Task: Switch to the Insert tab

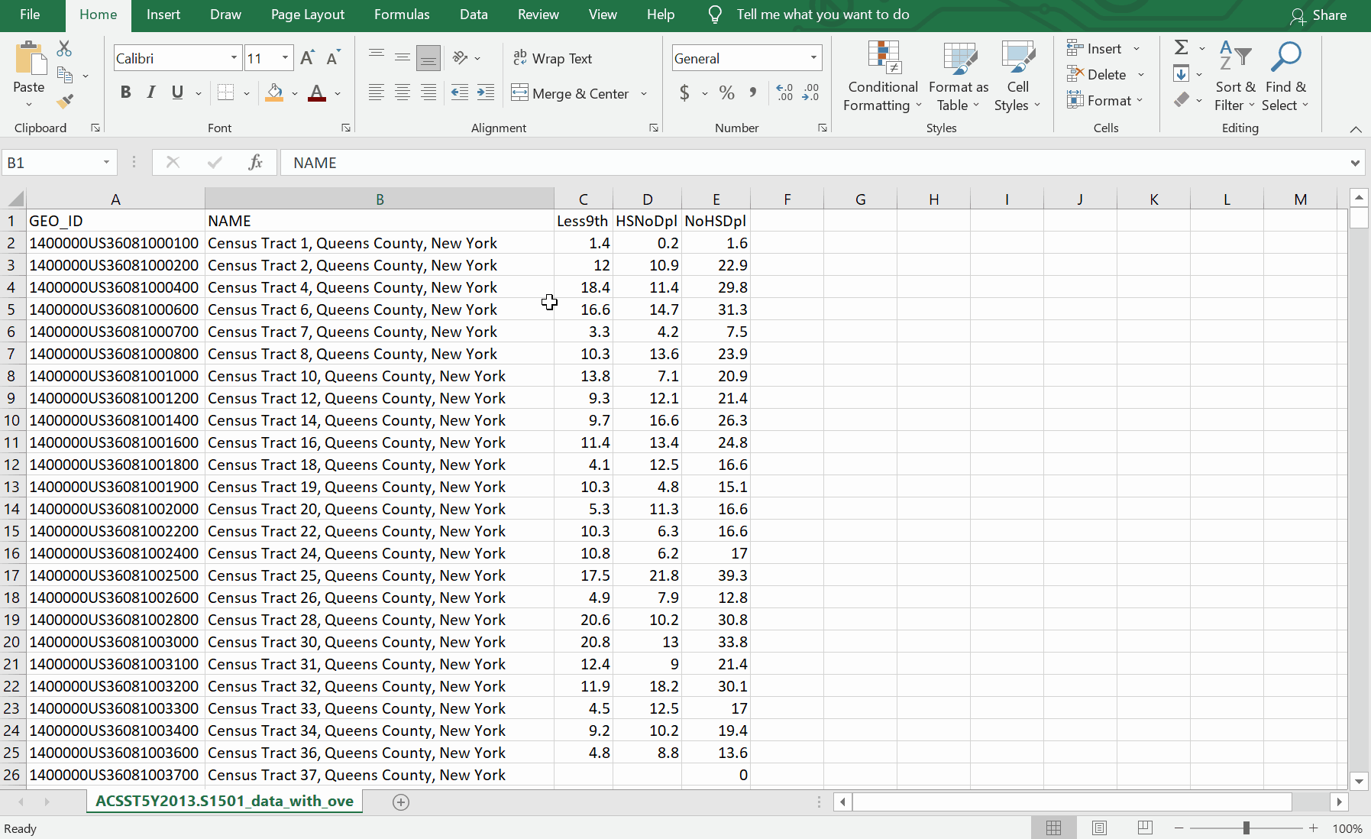Action: (x=163, y=15)
